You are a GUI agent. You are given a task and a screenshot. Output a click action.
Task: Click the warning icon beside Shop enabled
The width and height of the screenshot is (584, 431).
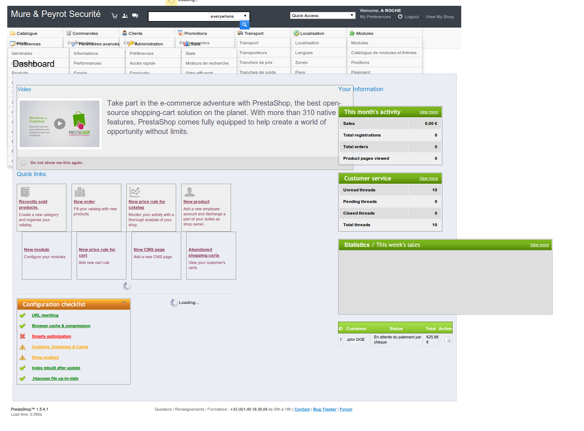23,357
